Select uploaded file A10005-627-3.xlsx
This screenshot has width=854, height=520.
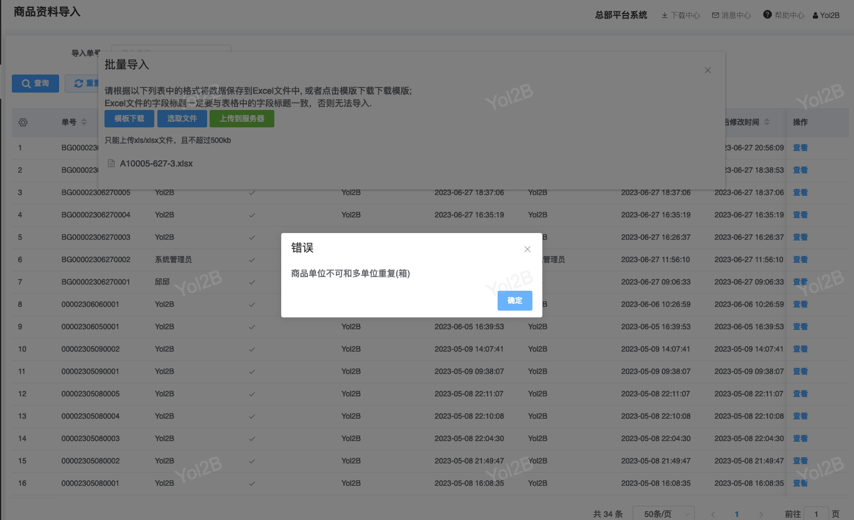point(156,163)
